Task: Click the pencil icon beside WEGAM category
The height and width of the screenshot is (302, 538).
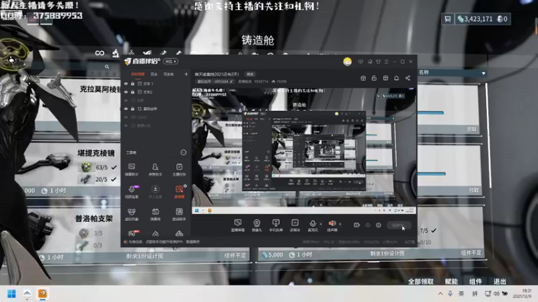Action: point(231,81)
